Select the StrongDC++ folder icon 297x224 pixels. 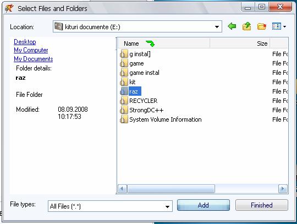[124, 110]
